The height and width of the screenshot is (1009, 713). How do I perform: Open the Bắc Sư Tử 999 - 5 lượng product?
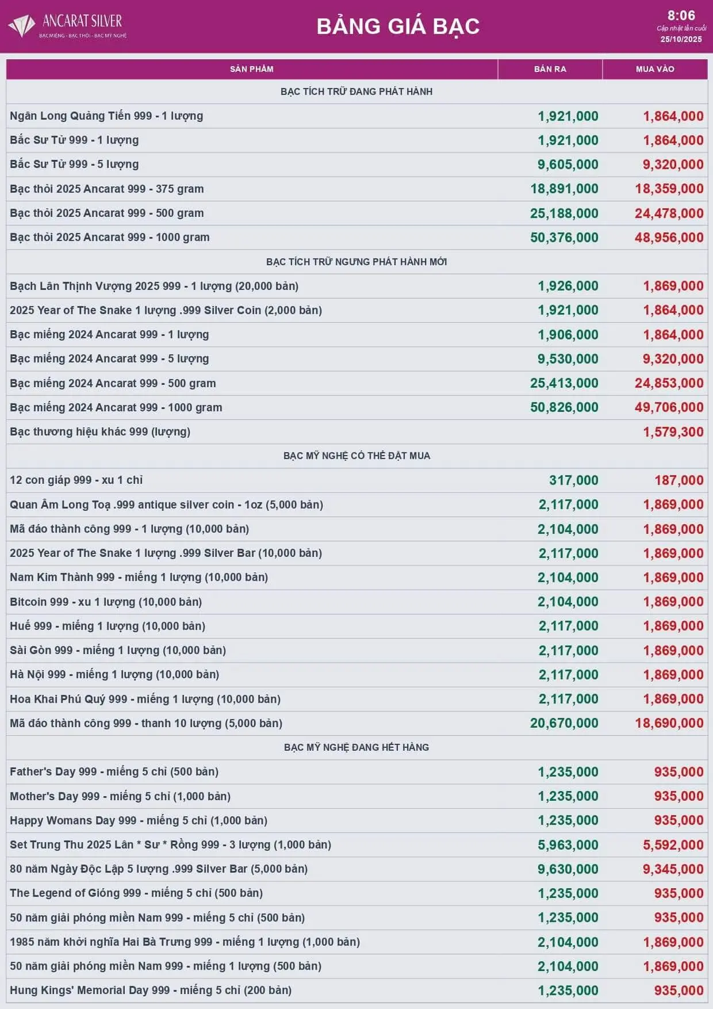click(x=74, y=164)
